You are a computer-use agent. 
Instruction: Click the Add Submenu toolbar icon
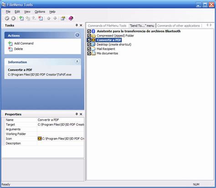coord(28,18)
